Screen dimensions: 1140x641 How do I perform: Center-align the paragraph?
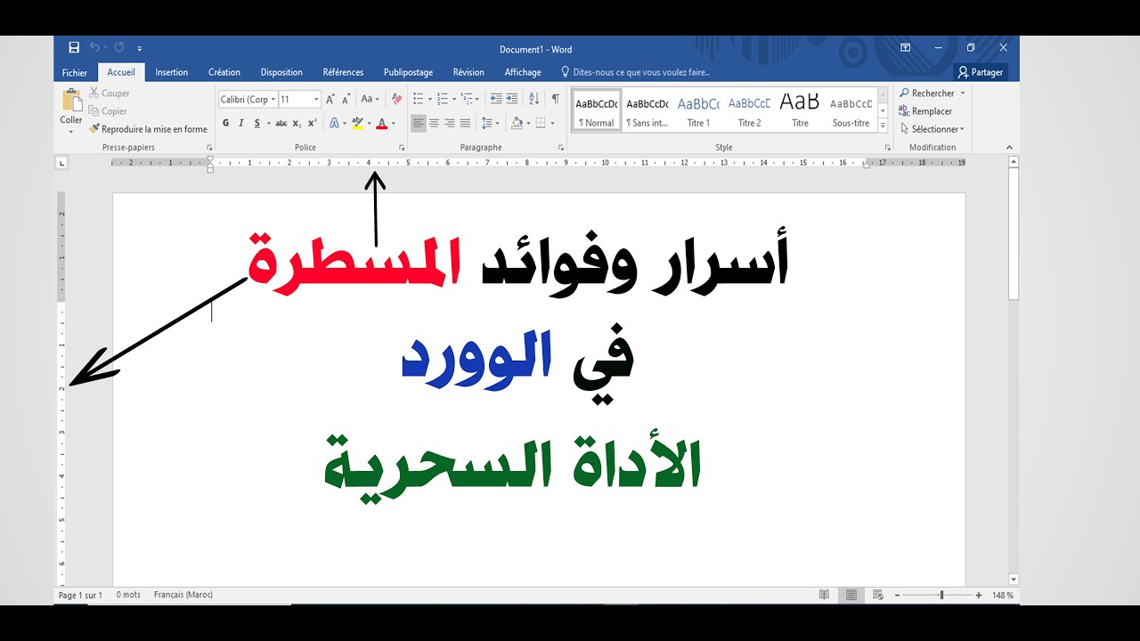[x=434, y=123]
